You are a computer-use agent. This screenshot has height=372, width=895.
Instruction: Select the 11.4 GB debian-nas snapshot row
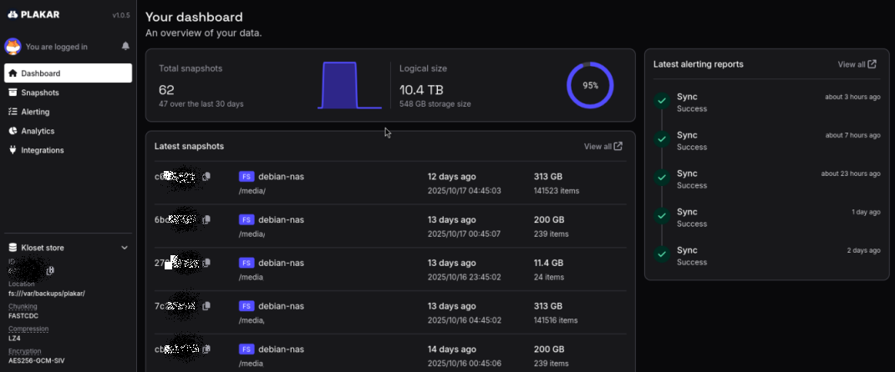click(x=390, y=269)
